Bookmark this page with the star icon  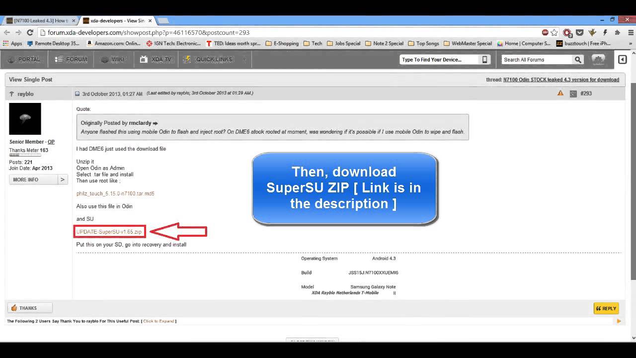tap(554, 32)
